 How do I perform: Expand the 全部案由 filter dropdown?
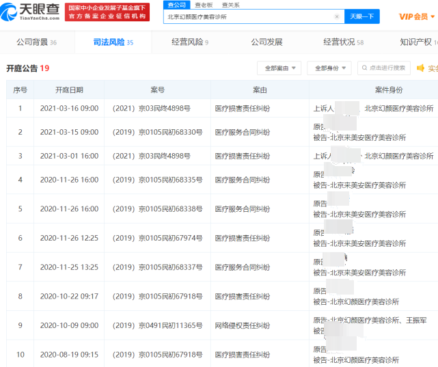(x=279, y=68)
